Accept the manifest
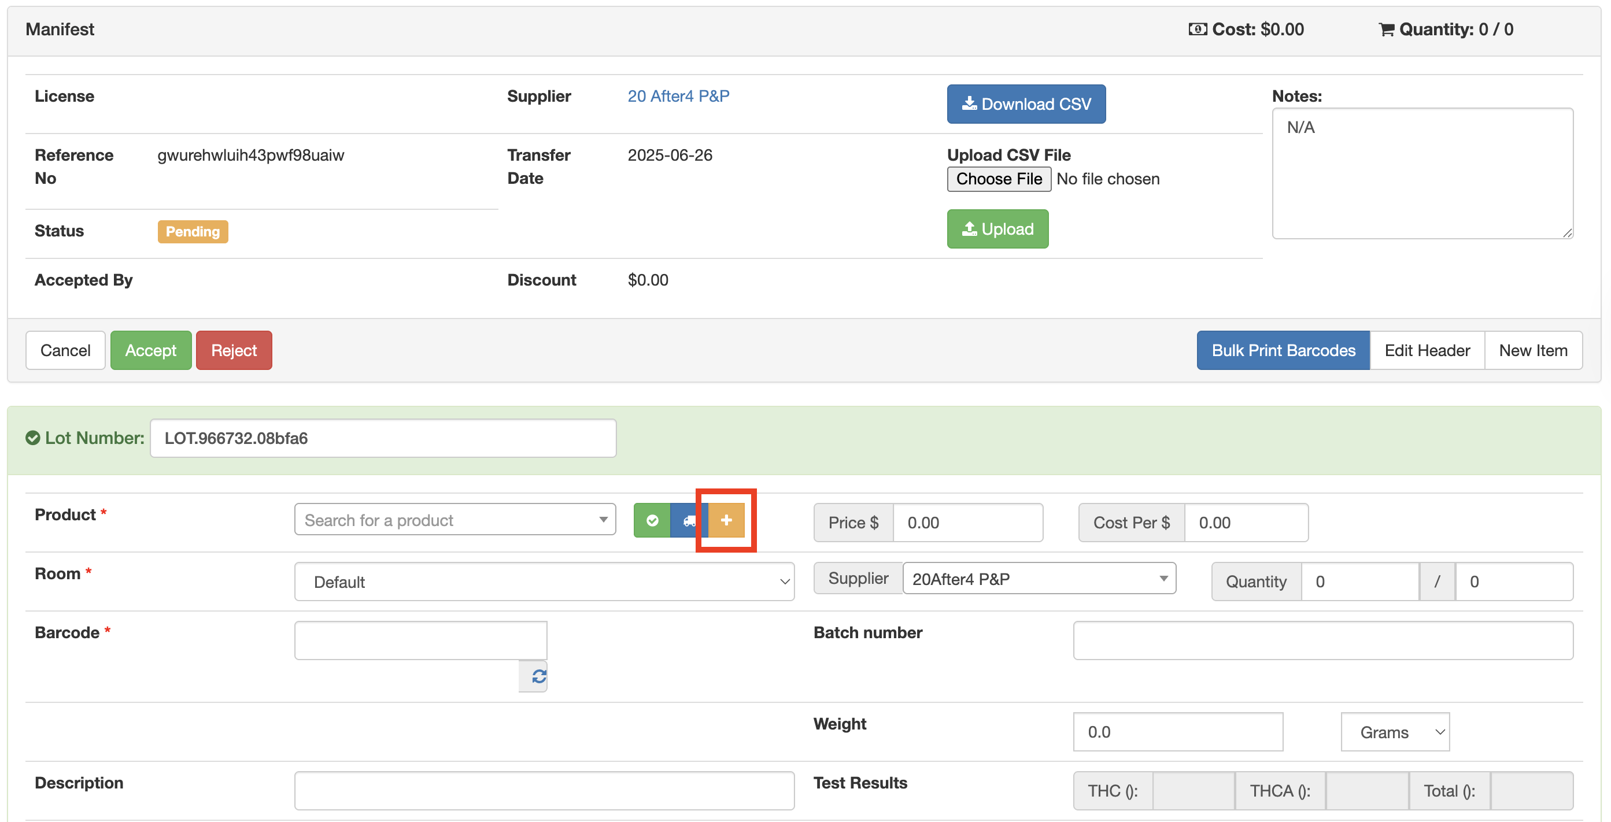1611x822 pixels. click(151, 350)
